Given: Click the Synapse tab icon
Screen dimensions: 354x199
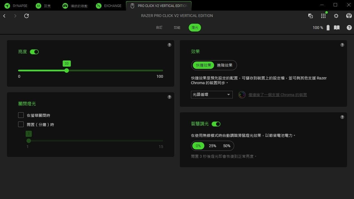Looking at the screenshot, I should 7,6.
